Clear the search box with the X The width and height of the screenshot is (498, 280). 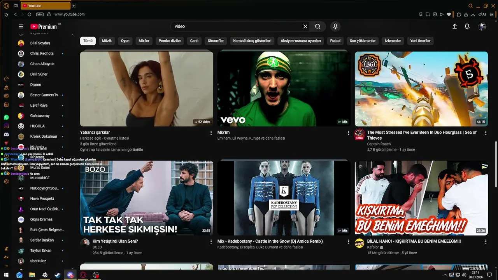click(x=305, y=26)
